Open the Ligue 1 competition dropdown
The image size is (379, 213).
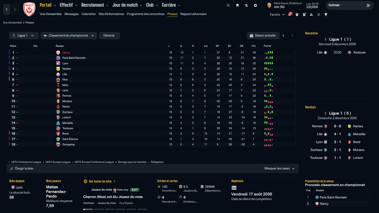(x=24, y=36)
